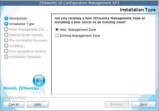Click the Specify Server Options step circle
The image size is (159, 111).
tap(6, 35)
